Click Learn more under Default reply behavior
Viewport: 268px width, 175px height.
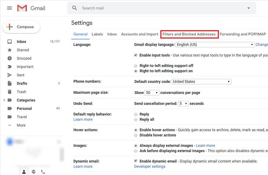(x=83, y=119)
